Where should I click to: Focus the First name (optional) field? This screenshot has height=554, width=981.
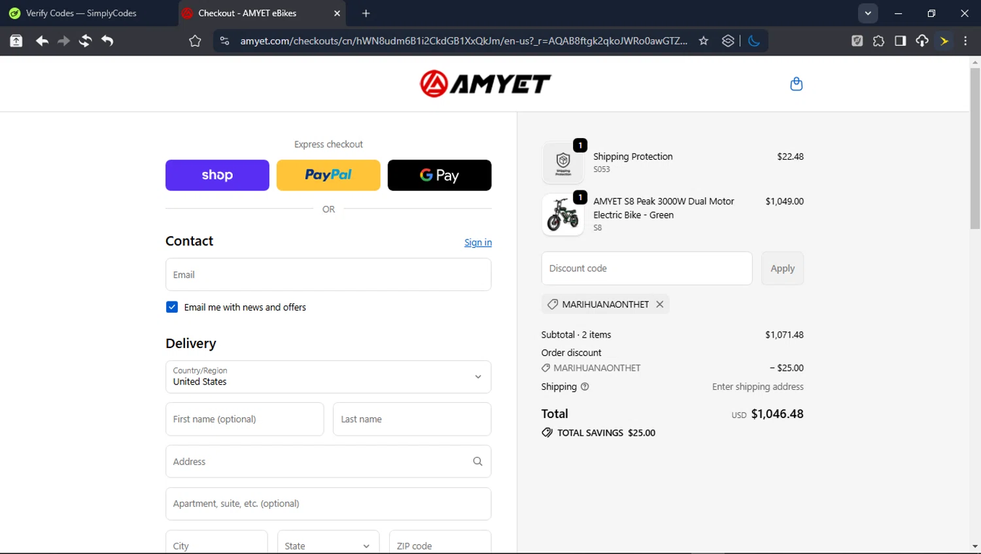245,419
